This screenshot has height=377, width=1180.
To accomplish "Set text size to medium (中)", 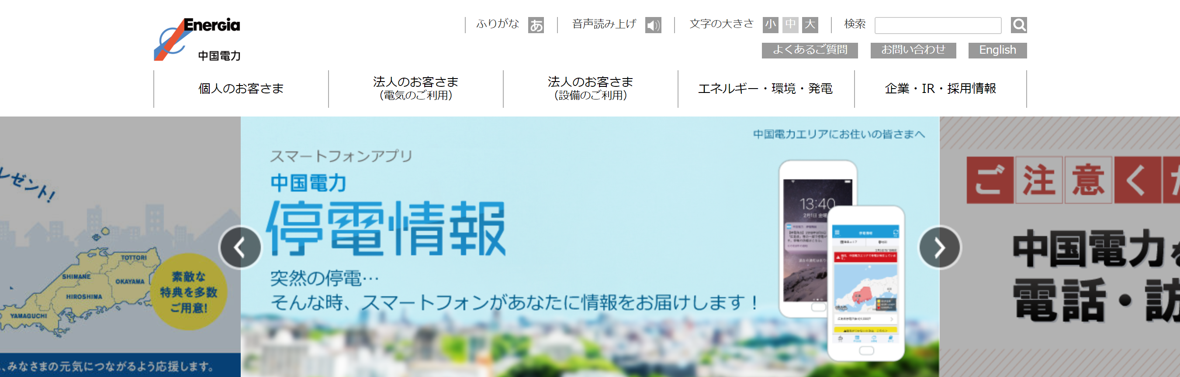I will click(x=790, y=25).
